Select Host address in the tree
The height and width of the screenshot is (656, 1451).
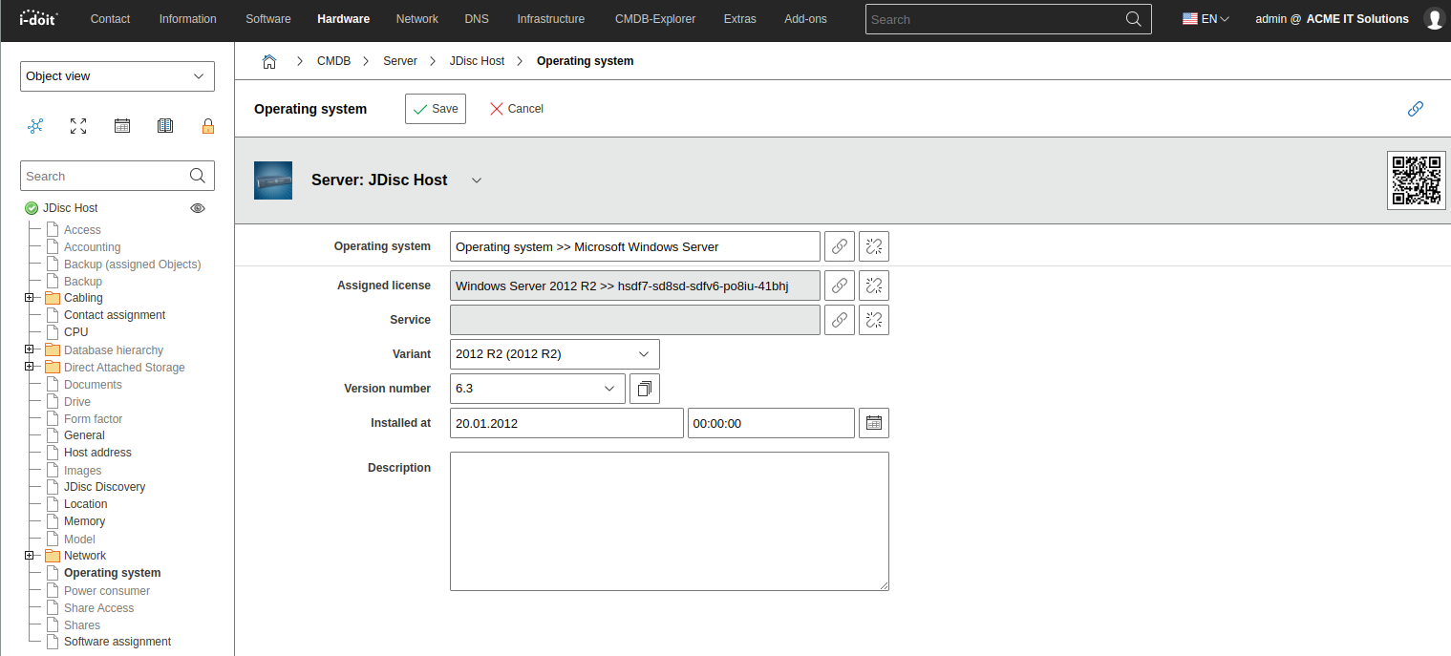(97, 453)
